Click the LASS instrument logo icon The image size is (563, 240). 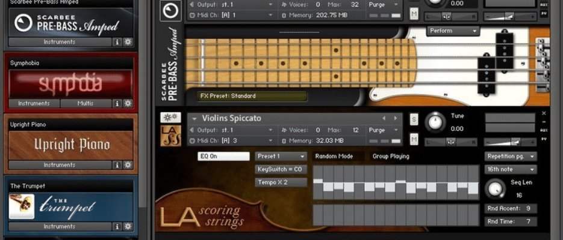(170, 136)
